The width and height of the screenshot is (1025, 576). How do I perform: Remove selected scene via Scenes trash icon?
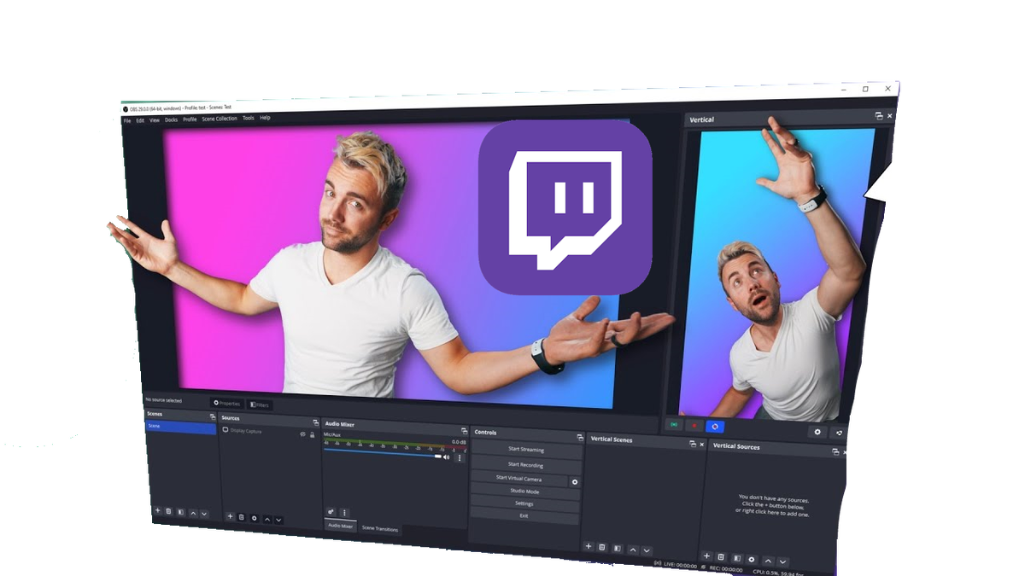(168, 511)
